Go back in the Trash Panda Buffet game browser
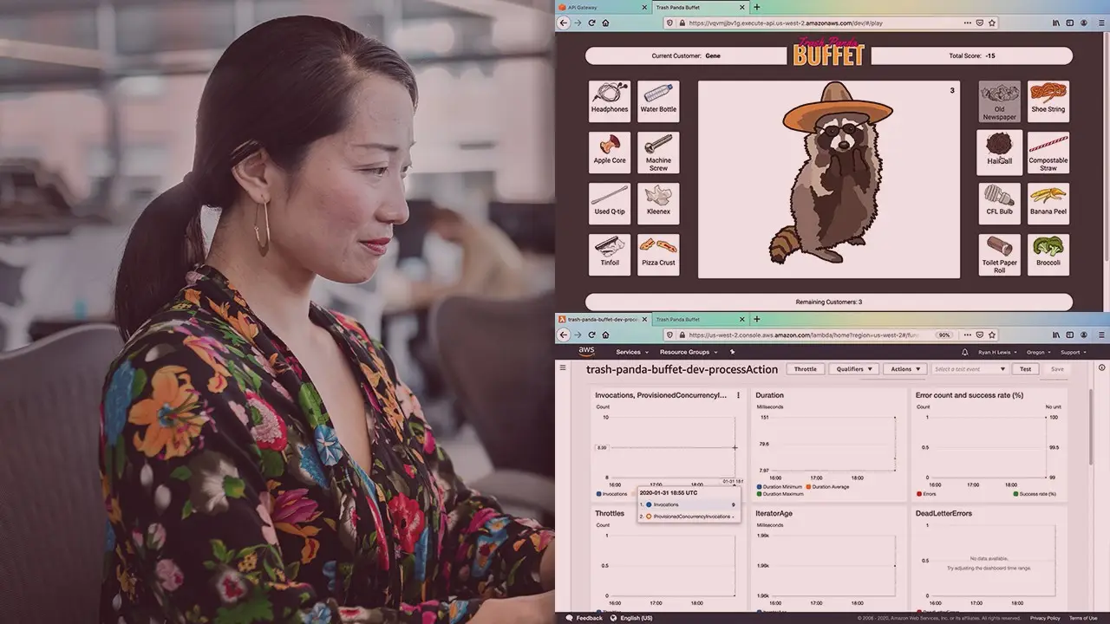This screenshot has width=1110, height=624. click(x=565, y=23)
